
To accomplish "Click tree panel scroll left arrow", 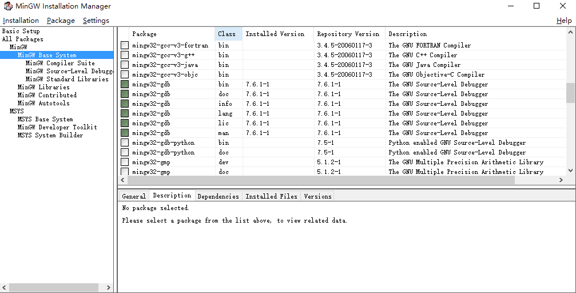I will pyautogui.click(x=4, y=287).
